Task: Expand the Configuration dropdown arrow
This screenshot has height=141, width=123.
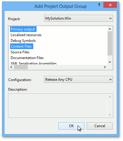Action: pyautogui.click(x=110, y=80)
